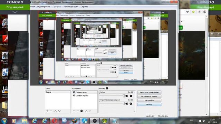Open RU language indicator in tray
The height and width of the screenshot is (124, 221).
coord(191,121)
